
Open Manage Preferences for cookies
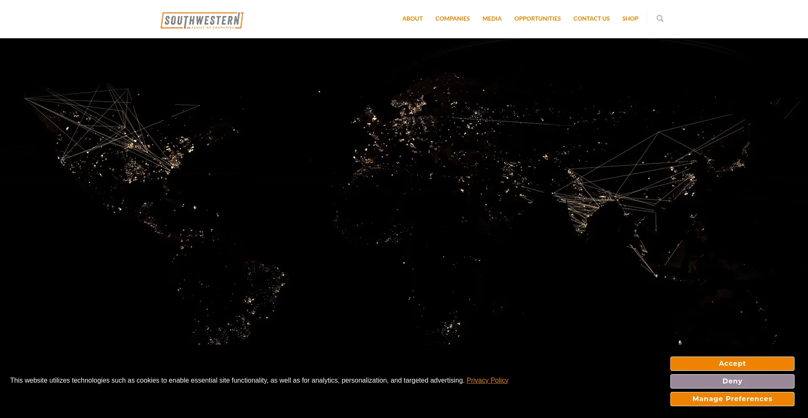pos(732,399)
